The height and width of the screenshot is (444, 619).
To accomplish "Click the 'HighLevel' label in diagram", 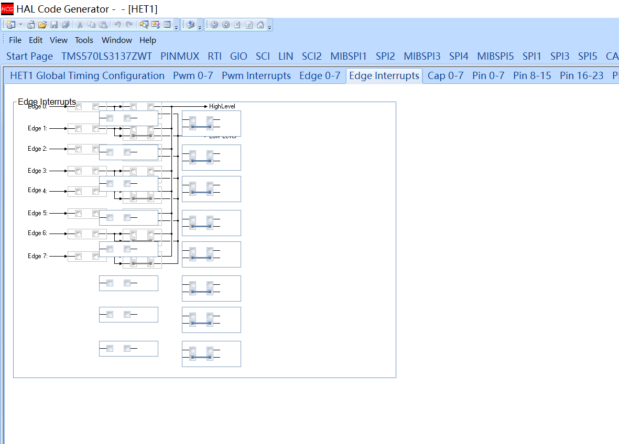I will tap(222, 106).
